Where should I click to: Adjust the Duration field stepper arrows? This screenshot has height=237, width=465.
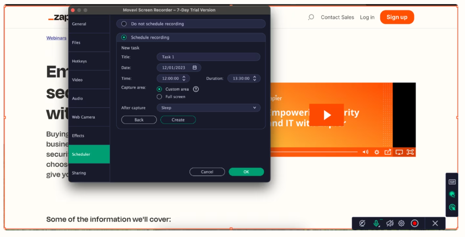click(255, 78)
